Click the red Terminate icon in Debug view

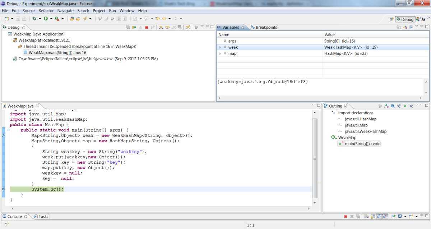point(147,27)
